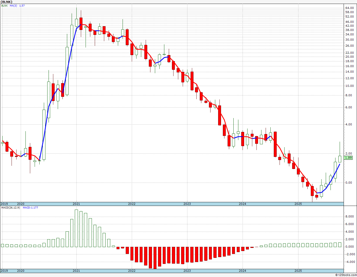The height and width of the screenshot is (277, 357).
Task: Click the MACD(26,12,9) indicator label
Action: 10,208
